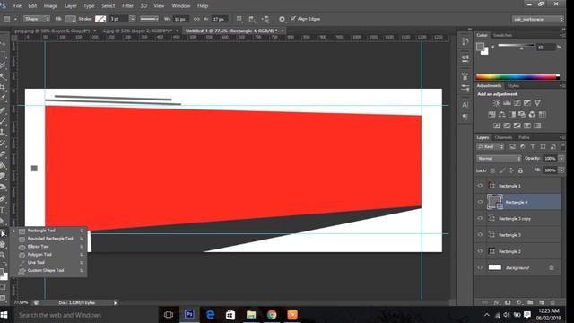The height and width of the screenshot is (323, 574).
Task: Select the Crop tool in toolbar
Action: coord(3,87)
